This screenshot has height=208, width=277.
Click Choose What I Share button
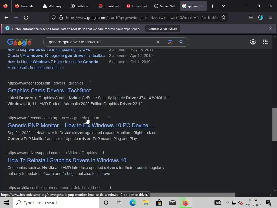pyautogui.click(x=163, y=29)
